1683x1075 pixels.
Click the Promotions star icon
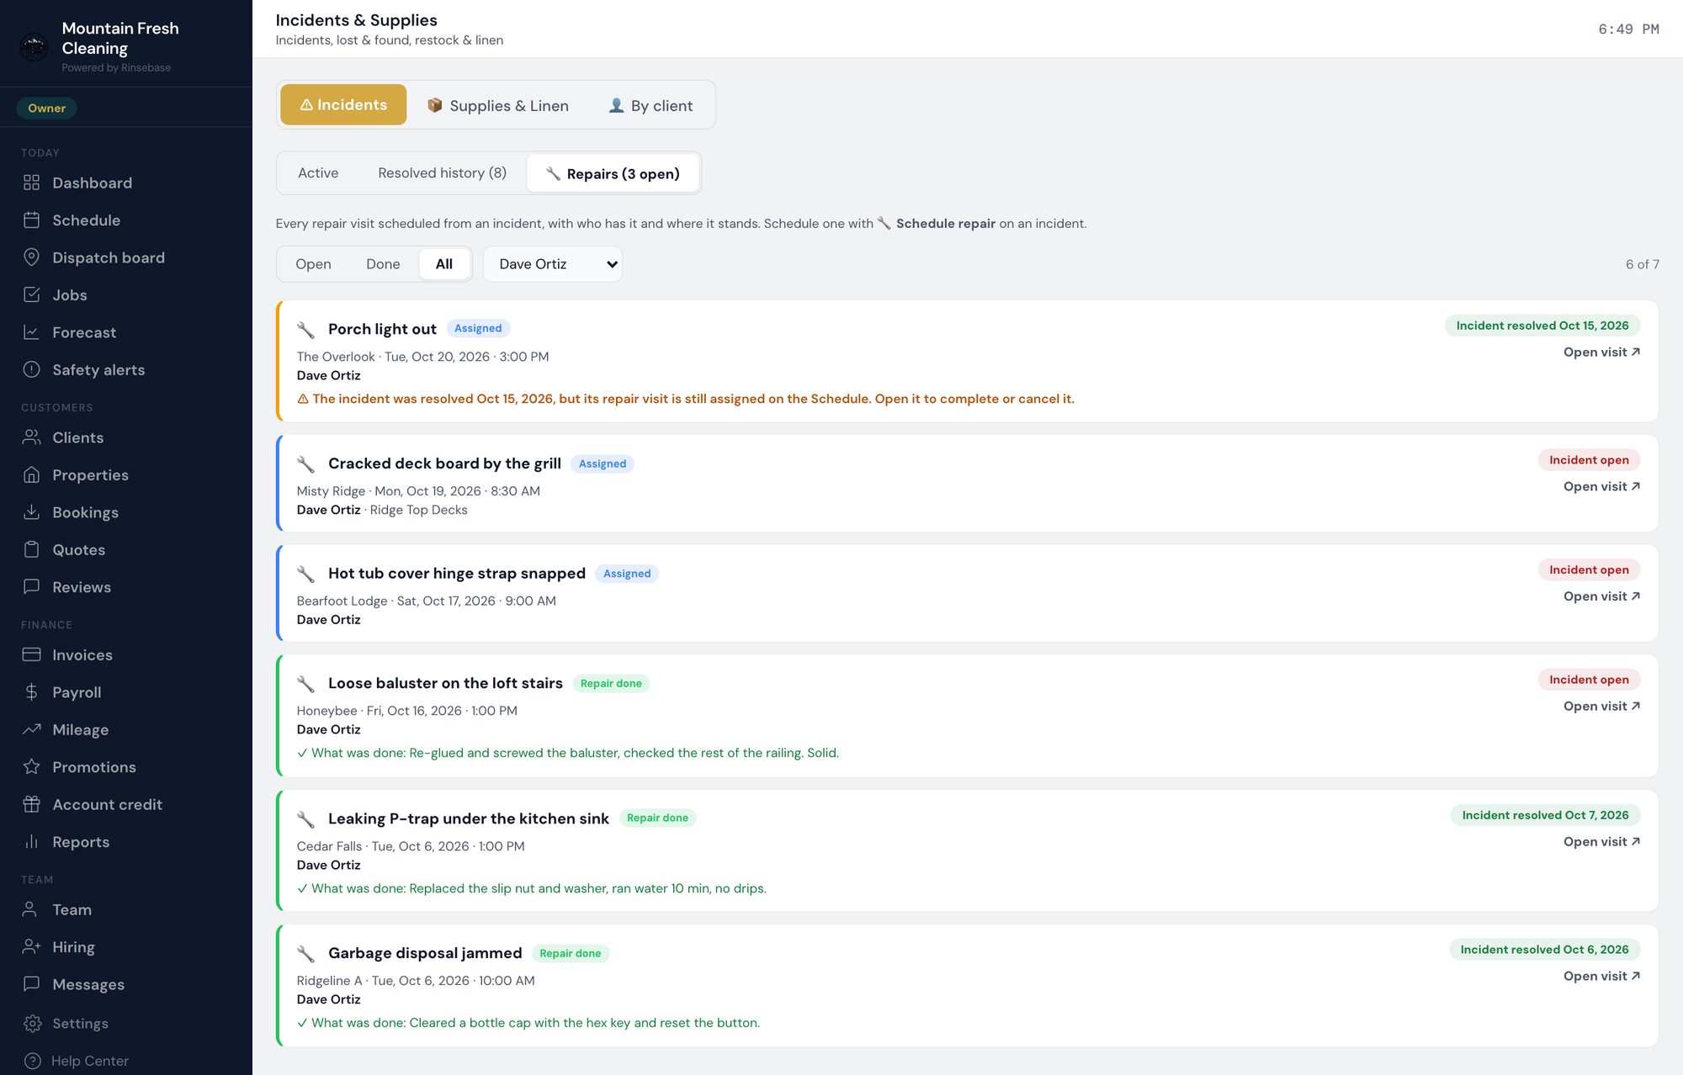[x=31, y=767]
